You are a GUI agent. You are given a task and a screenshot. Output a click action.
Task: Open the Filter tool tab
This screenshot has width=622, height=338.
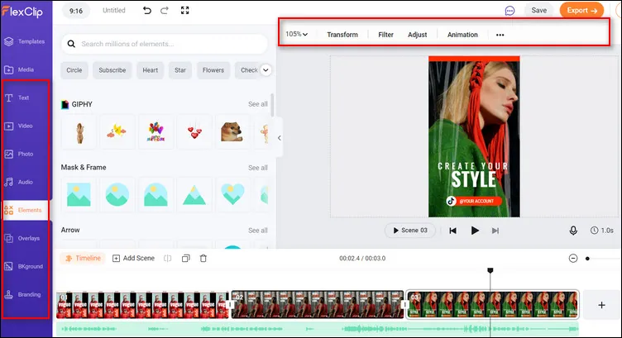click(x=385, y=35)
